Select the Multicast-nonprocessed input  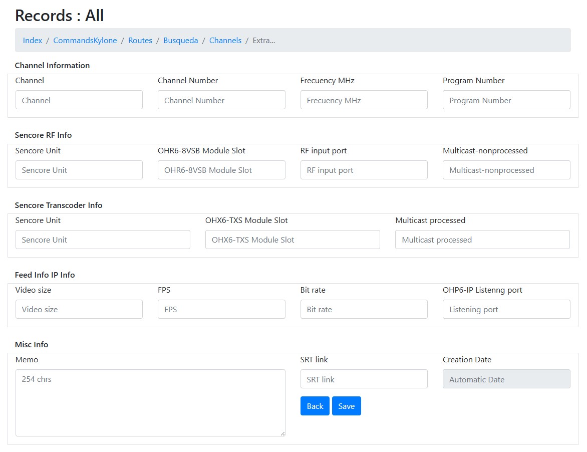pyautogui.click(x=506, y=170)
